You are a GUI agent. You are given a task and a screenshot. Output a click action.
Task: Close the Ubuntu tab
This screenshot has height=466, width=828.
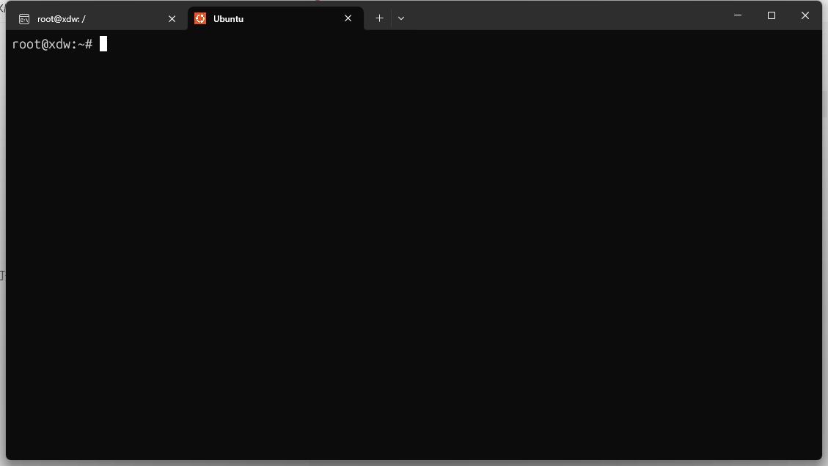pyautogui.click(x=348, y=18)
